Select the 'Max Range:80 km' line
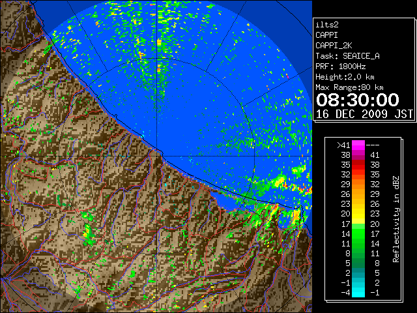Screen dimensions: 417x313 point(349,87)
